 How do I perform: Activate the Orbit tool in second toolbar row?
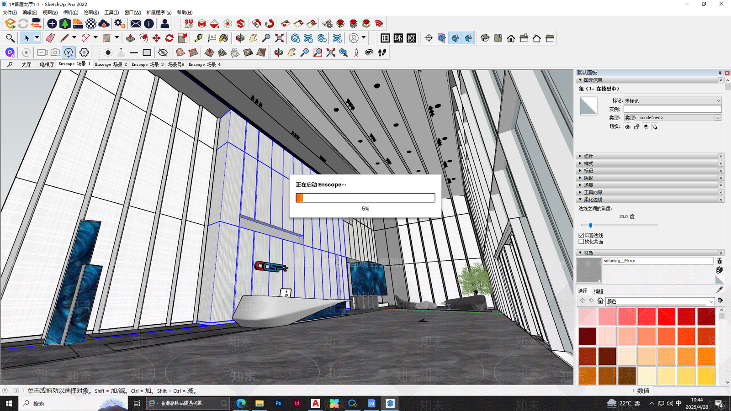click(240, 38)
